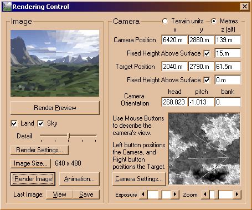Image resolution: width=252 pixels, height=210 pixels.
Task: Click the rendered landscape preview image
Action: [x=55, y=63]
